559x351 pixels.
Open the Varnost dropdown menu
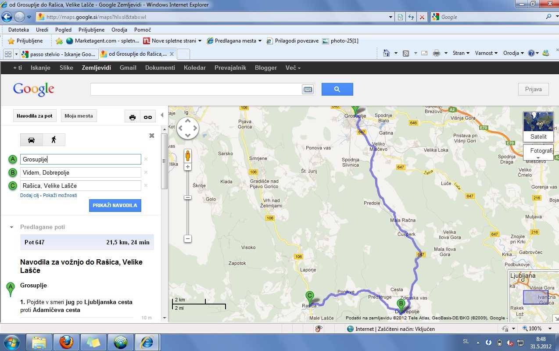coord(486,53)
